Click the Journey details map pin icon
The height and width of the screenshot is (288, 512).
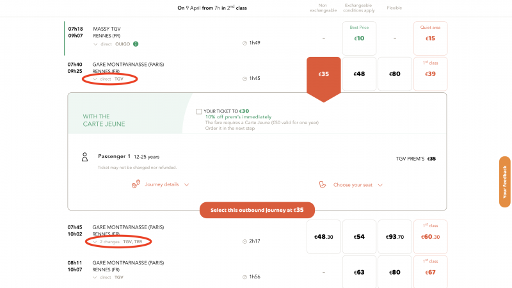point(136,184)
